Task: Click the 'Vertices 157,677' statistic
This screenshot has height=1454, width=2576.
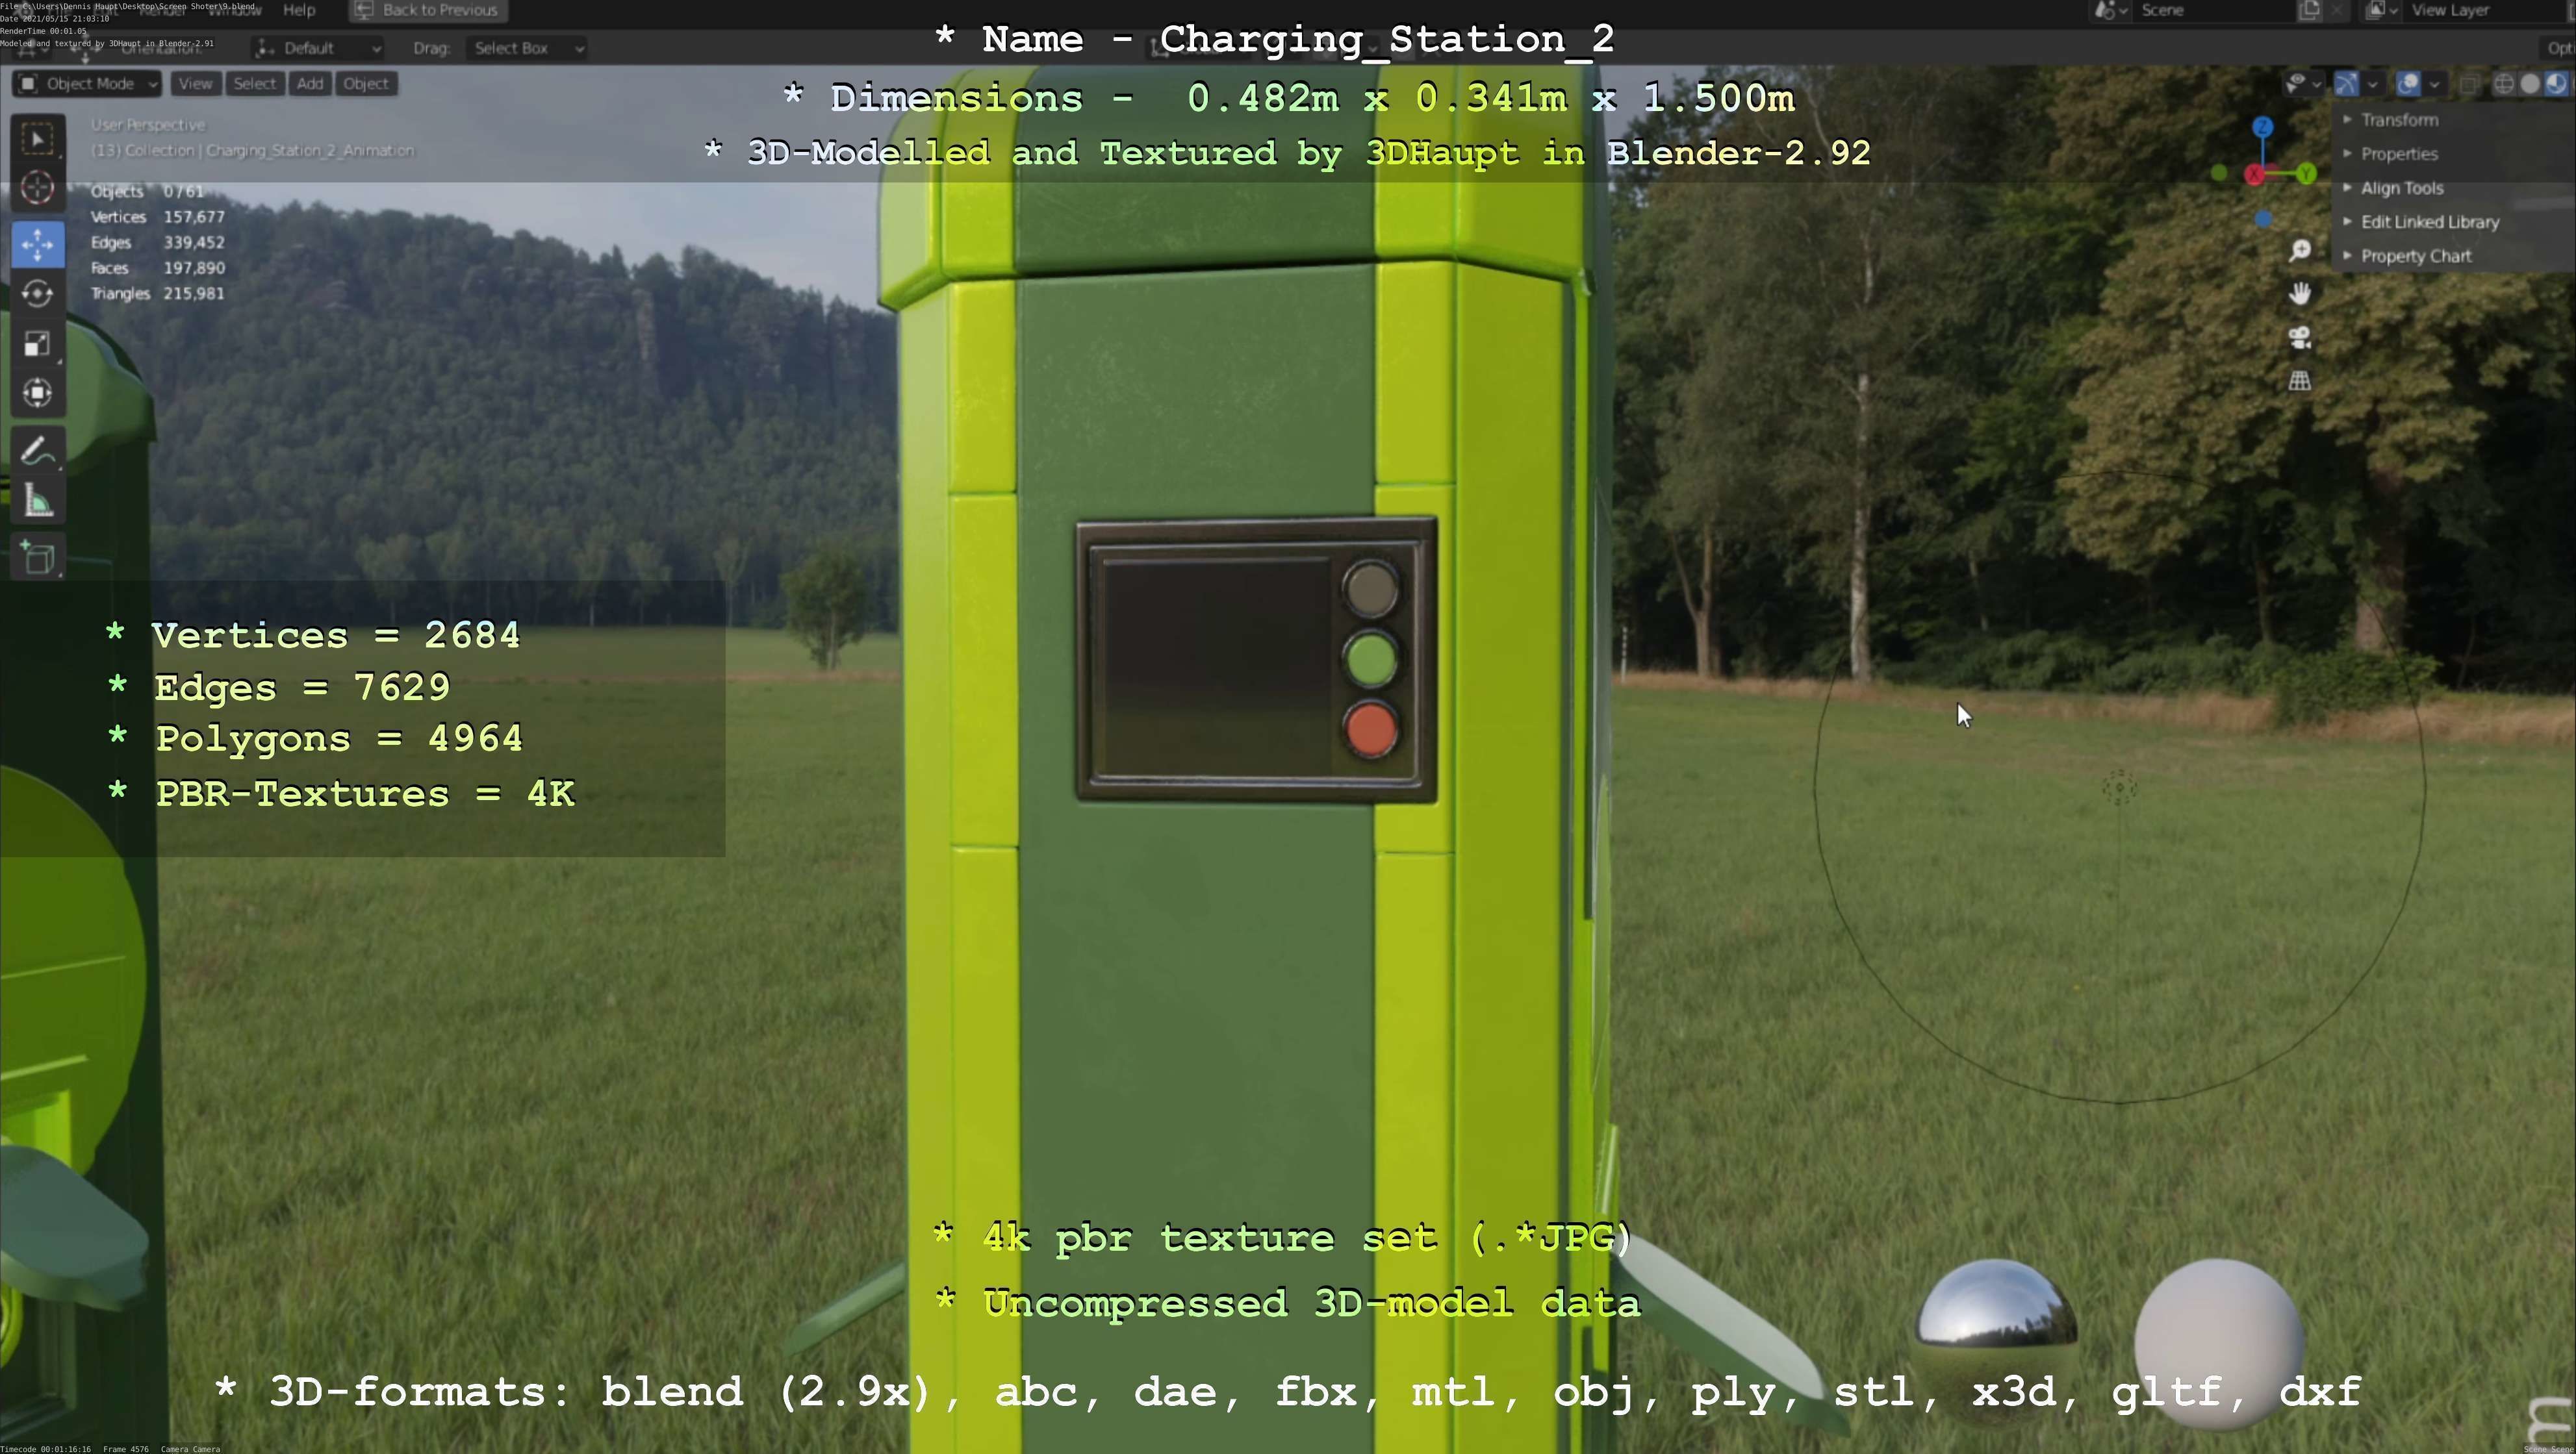Action: (158, 217)
